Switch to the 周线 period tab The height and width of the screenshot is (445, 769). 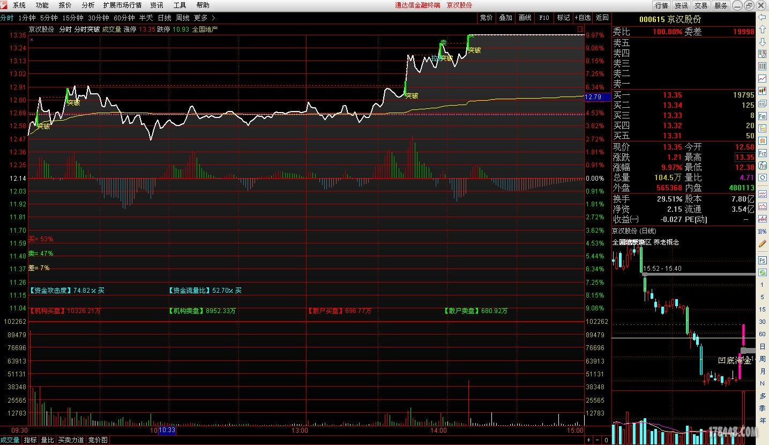point(183,18)
